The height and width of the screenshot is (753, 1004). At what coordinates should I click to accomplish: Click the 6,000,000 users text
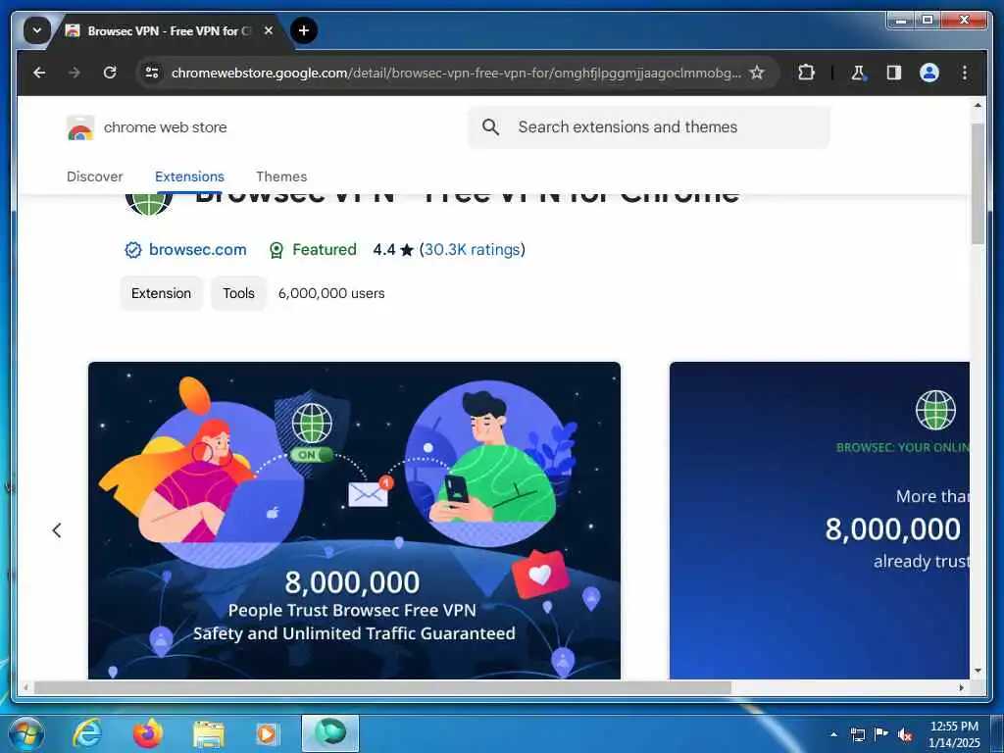pyautogui.click(x=331, y=293)
